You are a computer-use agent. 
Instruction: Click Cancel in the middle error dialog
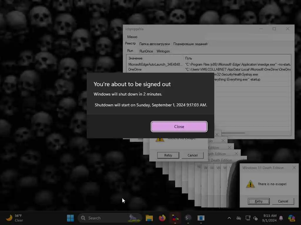pos(192,155)
